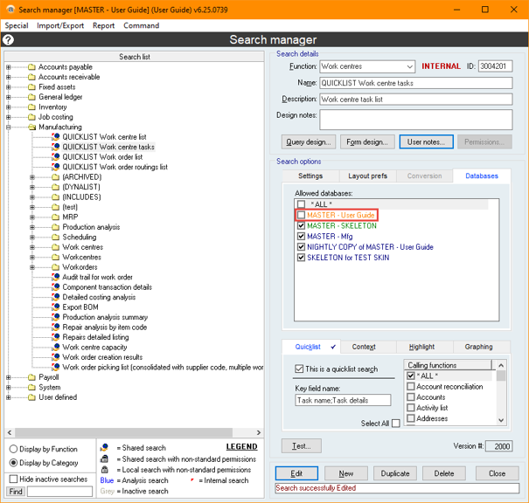The width and height of the screenshot is (529, 503).
Task: Click the Delete button
Action: point(444,473)
